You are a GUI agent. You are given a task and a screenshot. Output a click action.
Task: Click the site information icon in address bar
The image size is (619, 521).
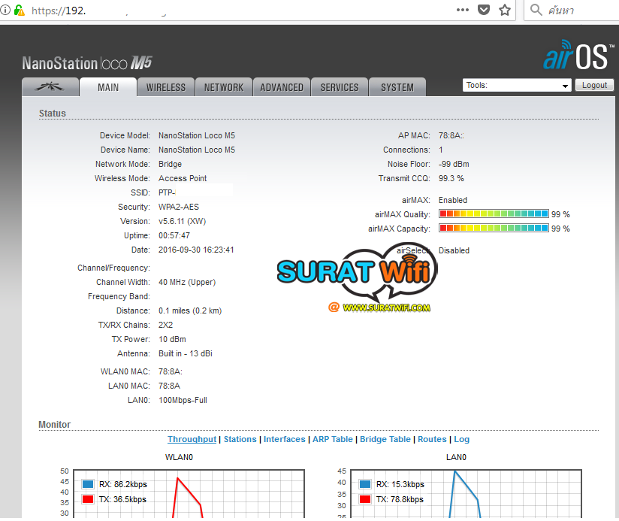pos(5,10)
